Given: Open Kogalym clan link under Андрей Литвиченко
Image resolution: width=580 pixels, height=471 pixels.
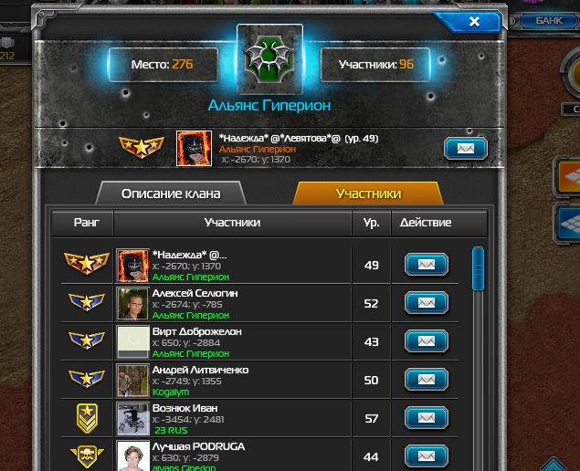Looking at the screenshot, I should tap(171, 392).
